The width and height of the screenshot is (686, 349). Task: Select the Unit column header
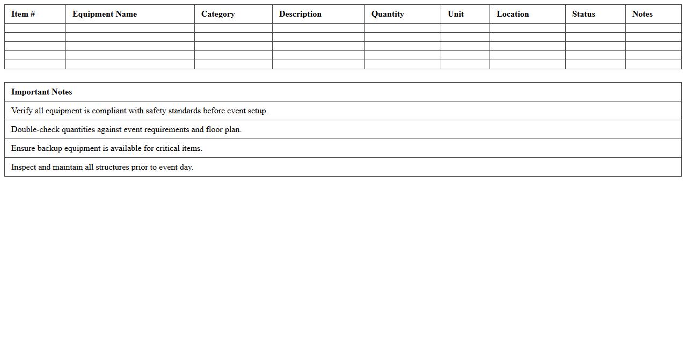[456, 14]
